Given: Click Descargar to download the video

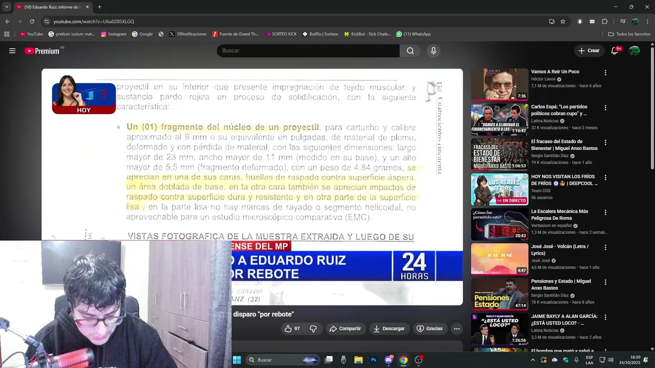Looking at the screenshot, I should [x=389, y=329].
